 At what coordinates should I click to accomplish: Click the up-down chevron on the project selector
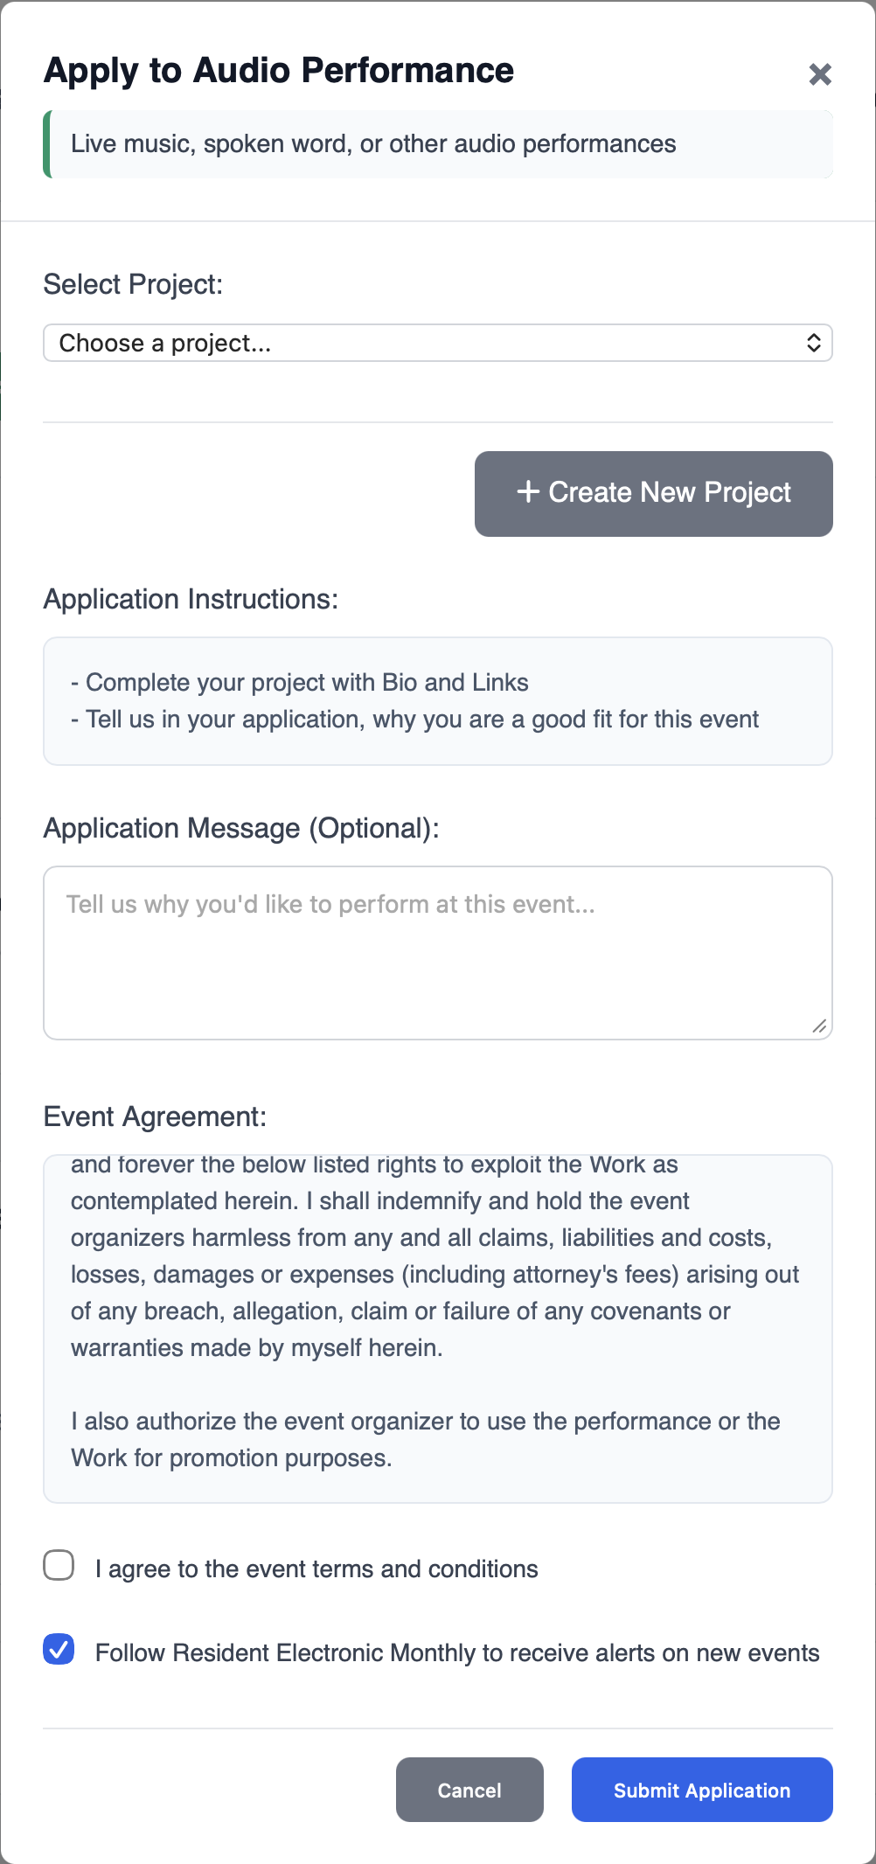click(814, 343)
